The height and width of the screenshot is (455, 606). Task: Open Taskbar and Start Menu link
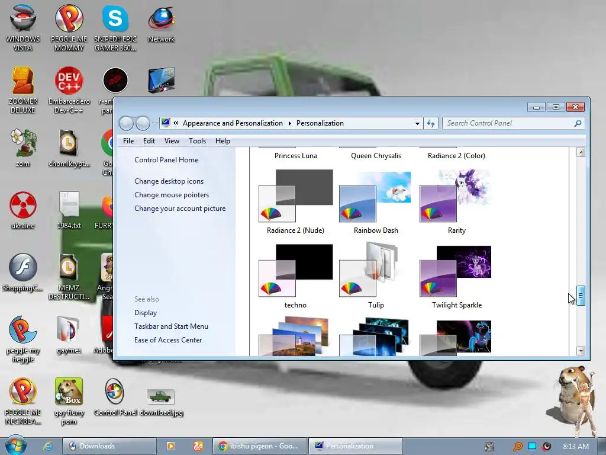[171, 326]
